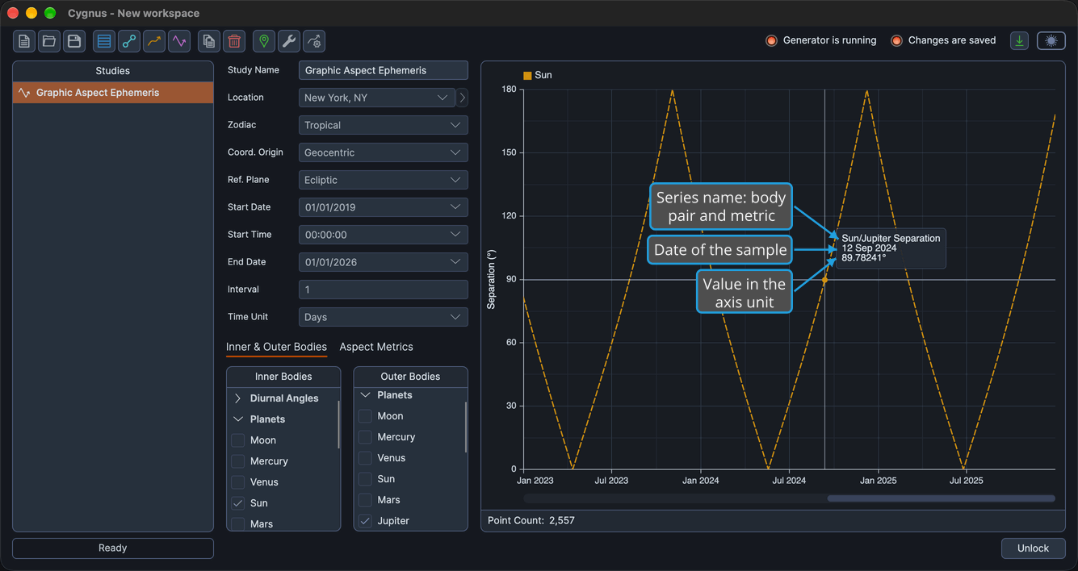The image size is (1078, 571).
Task: Click the Changes are saved indicator light
Action: [x=896, y=41]
